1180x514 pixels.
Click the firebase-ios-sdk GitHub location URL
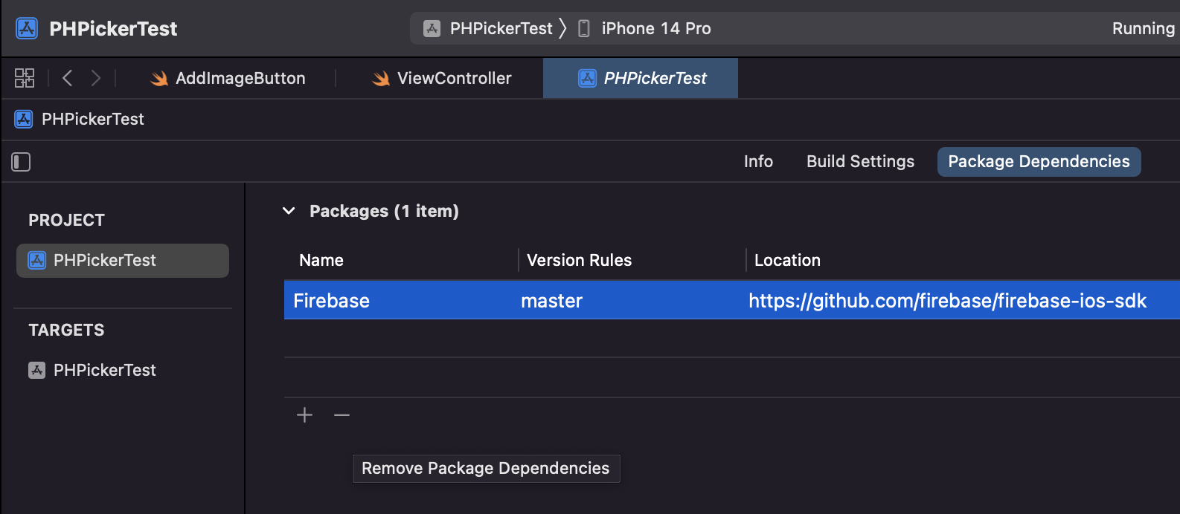(x=947, y=300)
